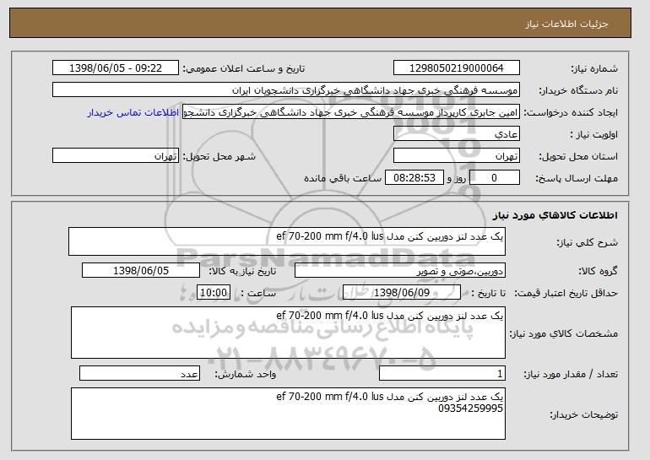Click the unit of measure field عدد
The height and width of the screenshot is (460, 650).
click(x=139, y=373)
